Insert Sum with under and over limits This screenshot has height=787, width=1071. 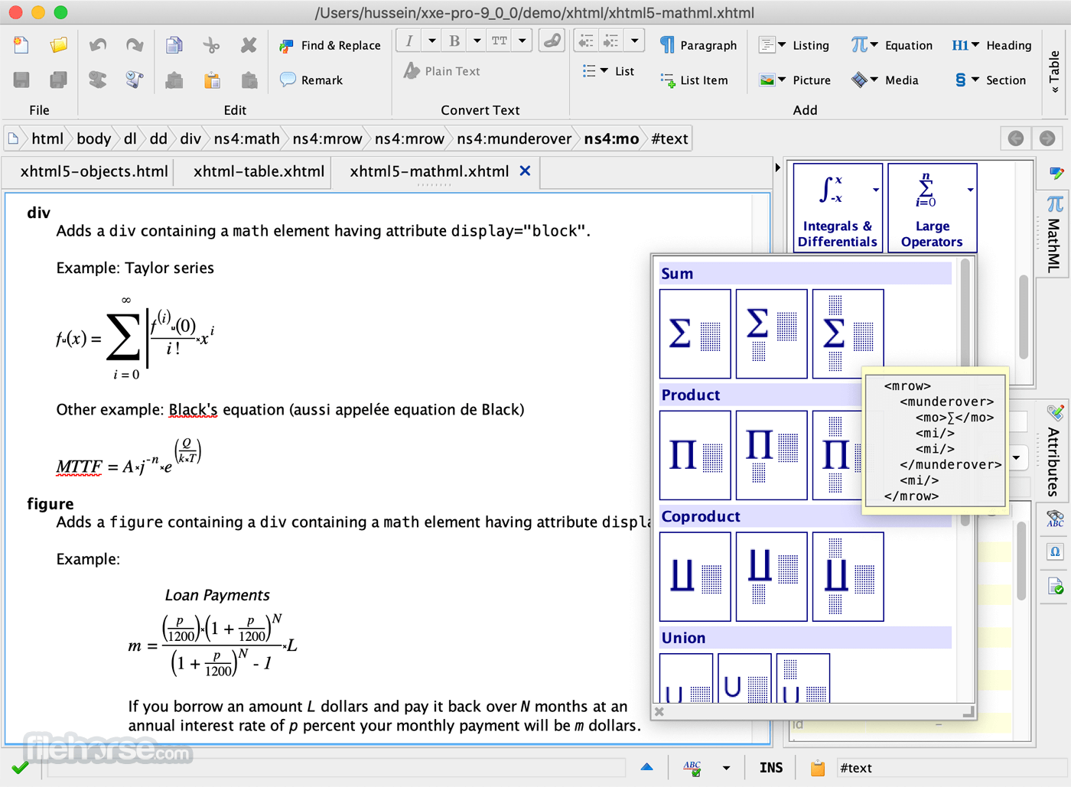pyautogui.click(x=848, y=333)
